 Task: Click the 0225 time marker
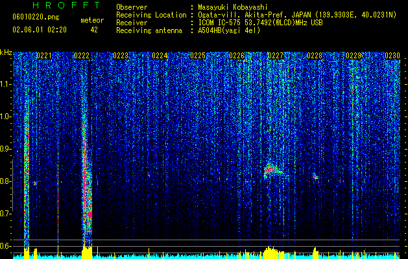pyautogui.click(x=198, y=56)
